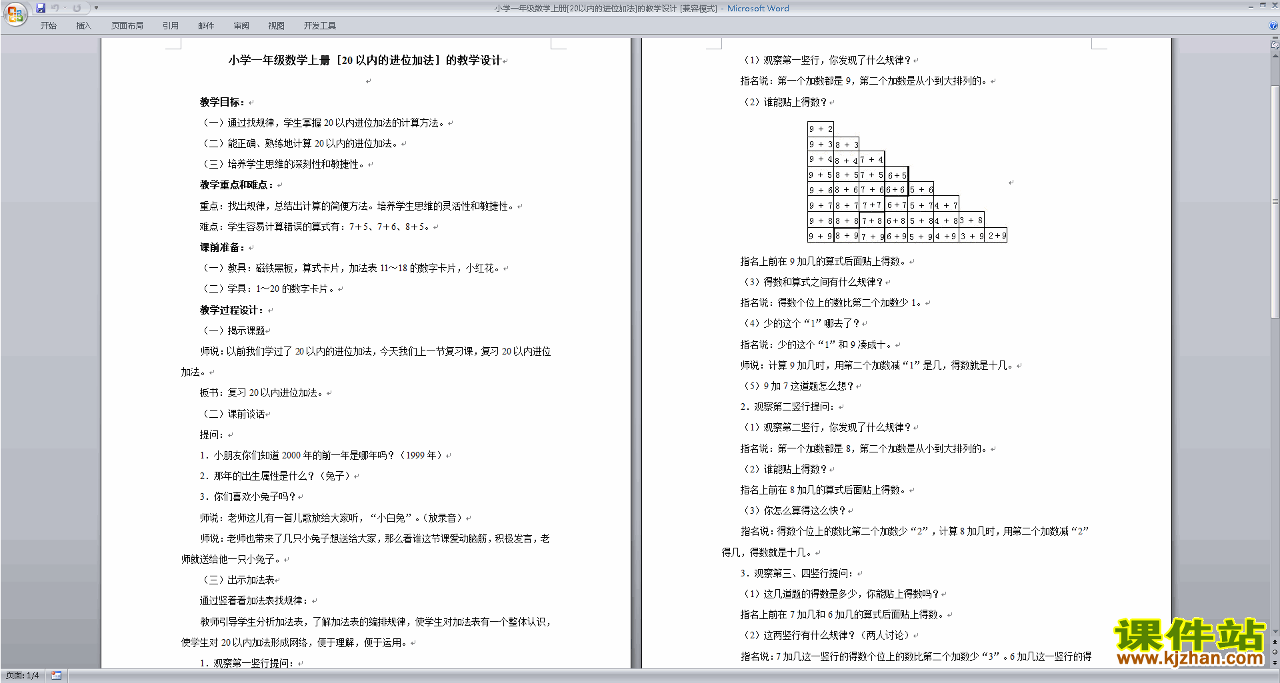Click the heading 教学过程设计：
Image resolution: width=1280 pixels, height=683 pixels.
coord(232,310)
